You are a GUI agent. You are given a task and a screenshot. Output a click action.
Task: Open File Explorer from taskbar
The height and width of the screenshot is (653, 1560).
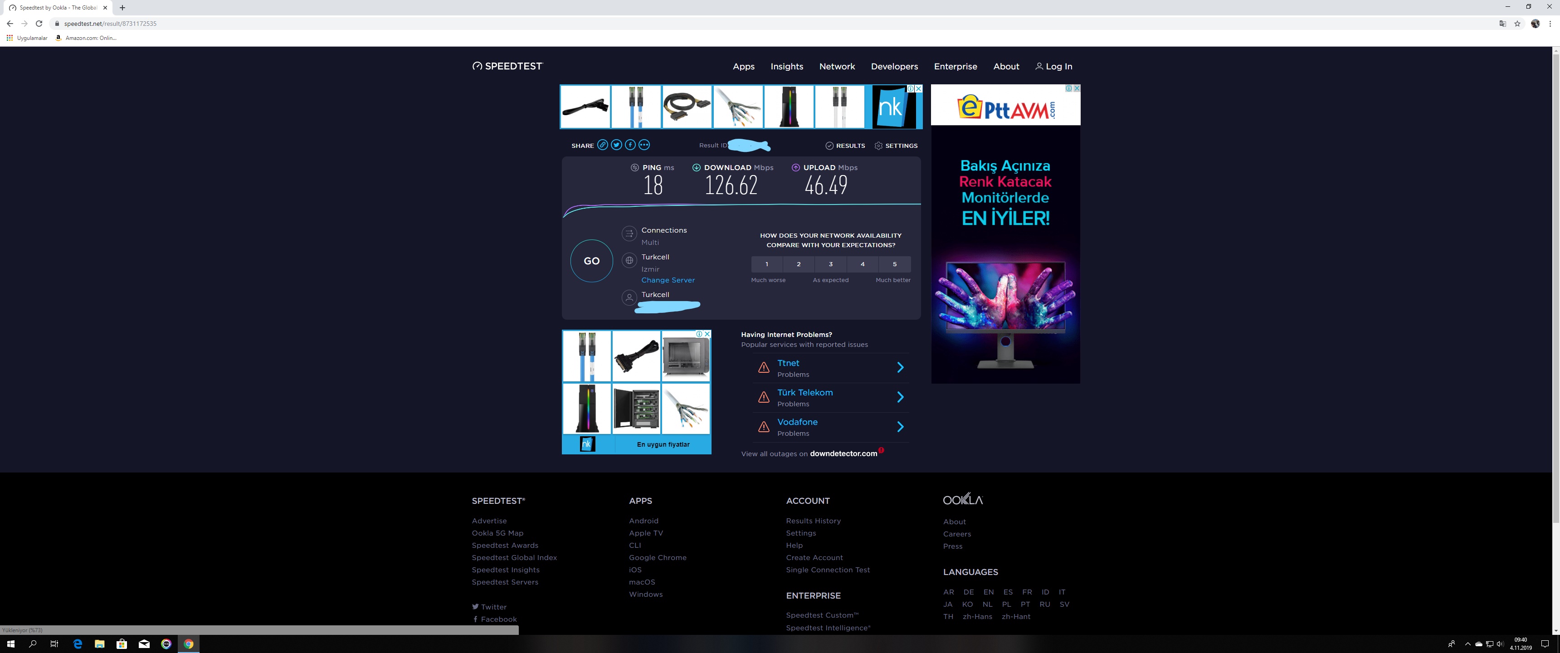tap(100, 643)
